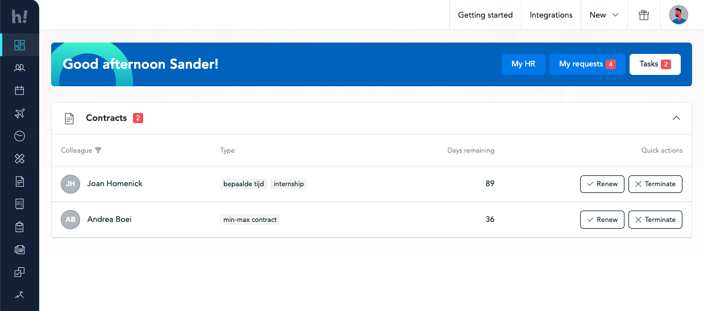Filter the Colleague column
The height and width of the screenshot is (311, 704).
(x=98, y=150)
